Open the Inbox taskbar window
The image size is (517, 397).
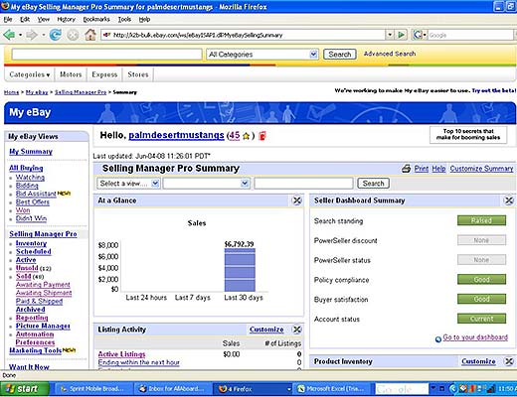(173, 389)
